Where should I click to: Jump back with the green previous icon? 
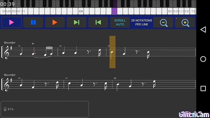tap(98, 22)
